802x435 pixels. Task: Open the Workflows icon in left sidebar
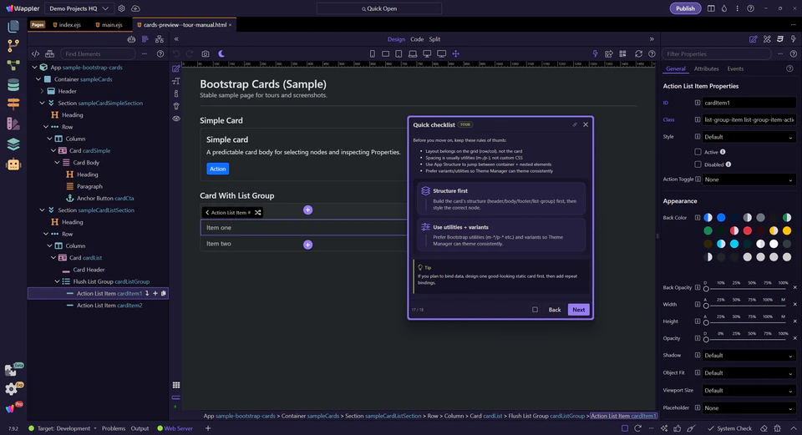pyautogui.click(x=13, y=65)
